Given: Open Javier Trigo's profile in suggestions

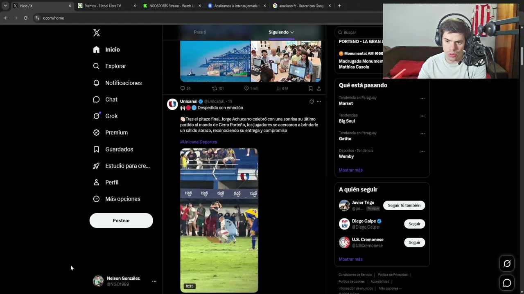Looking at the screenshot, I should (x=363, y=203).
